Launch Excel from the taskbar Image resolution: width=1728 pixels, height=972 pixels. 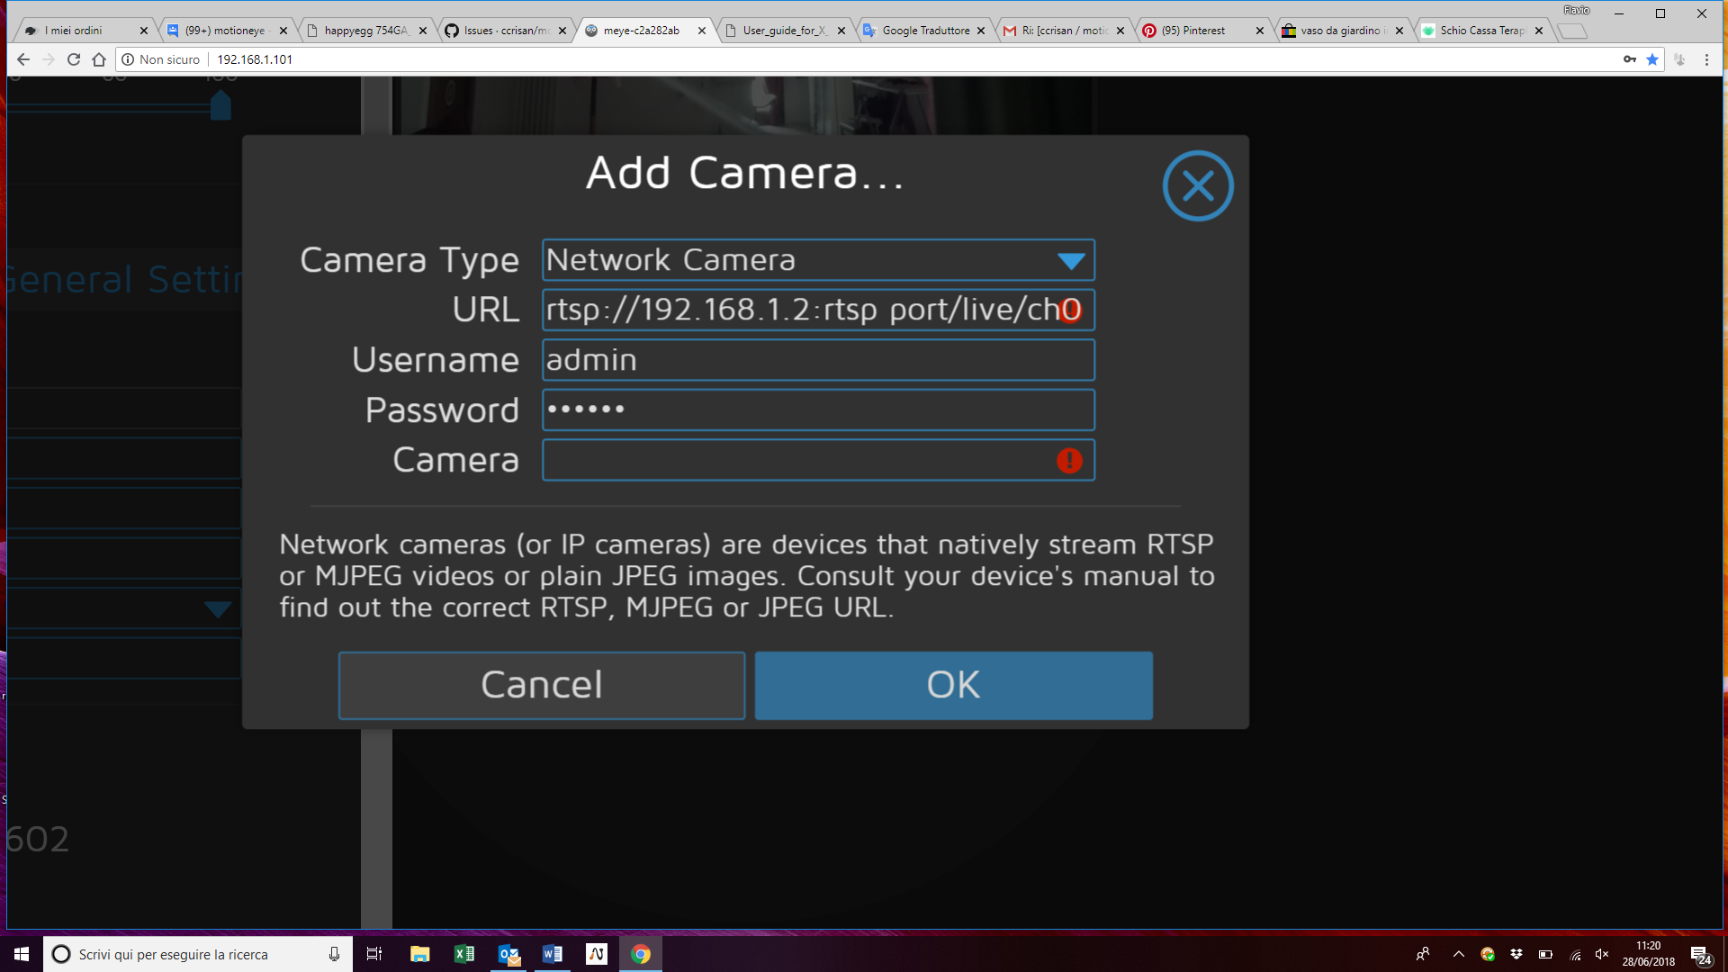point(464,954)
